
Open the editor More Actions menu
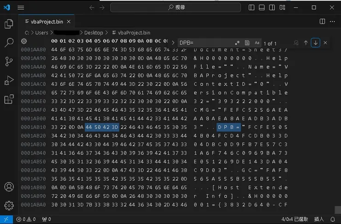332,21
